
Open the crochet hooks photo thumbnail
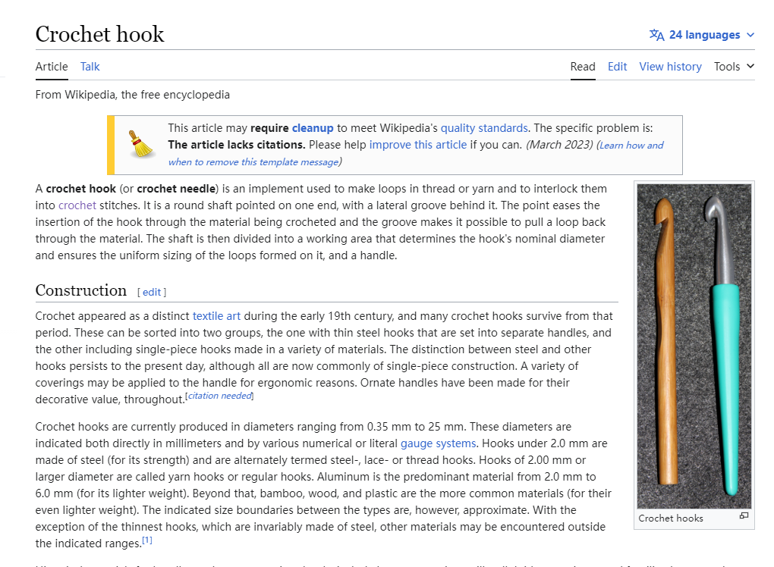[x=694, y=346]
